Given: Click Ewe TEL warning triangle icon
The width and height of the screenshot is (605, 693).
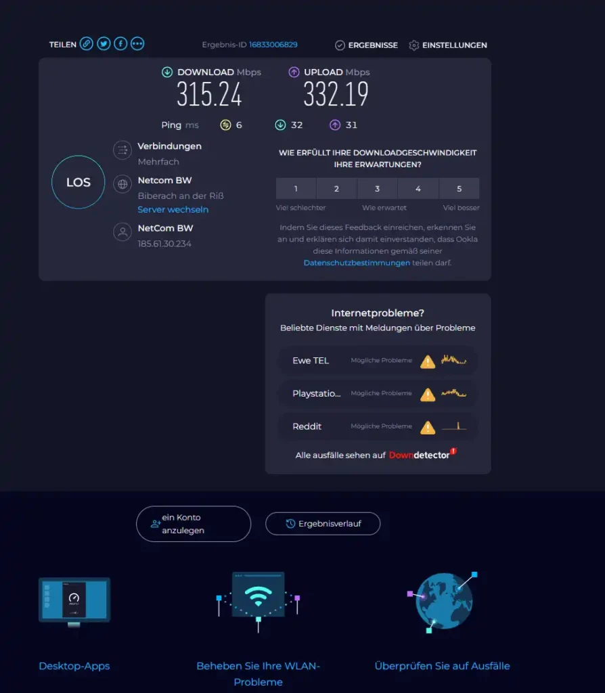Looking at the screenshot, I should point(428,361).
